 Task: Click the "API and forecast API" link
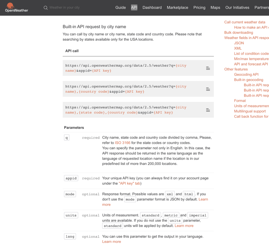[251, 64]
